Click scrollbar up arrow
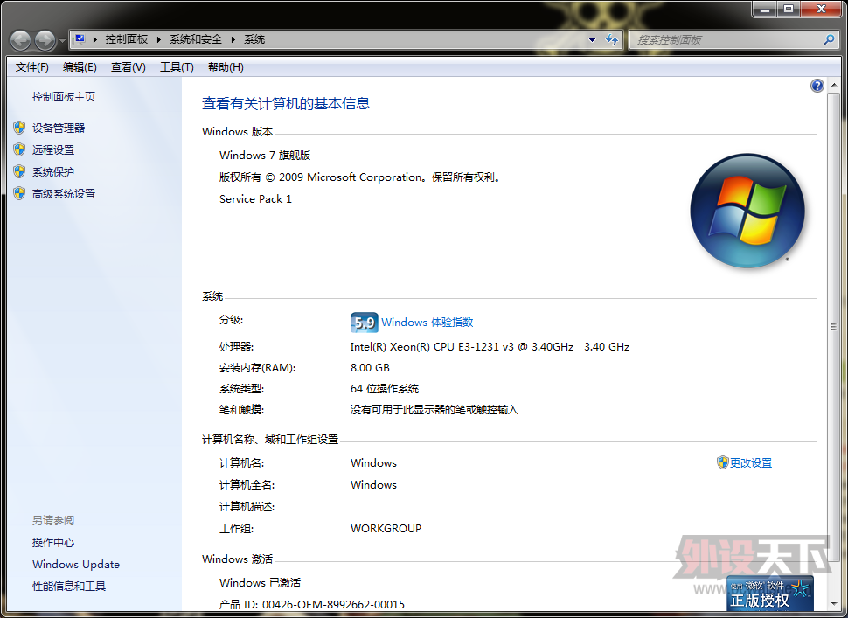Viewport: 848px width, 618px height. (x=833, y=85)
